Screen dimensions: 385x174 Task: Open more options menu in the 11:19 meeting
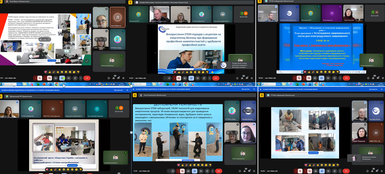pyautogui.click(x=81, y=78)
